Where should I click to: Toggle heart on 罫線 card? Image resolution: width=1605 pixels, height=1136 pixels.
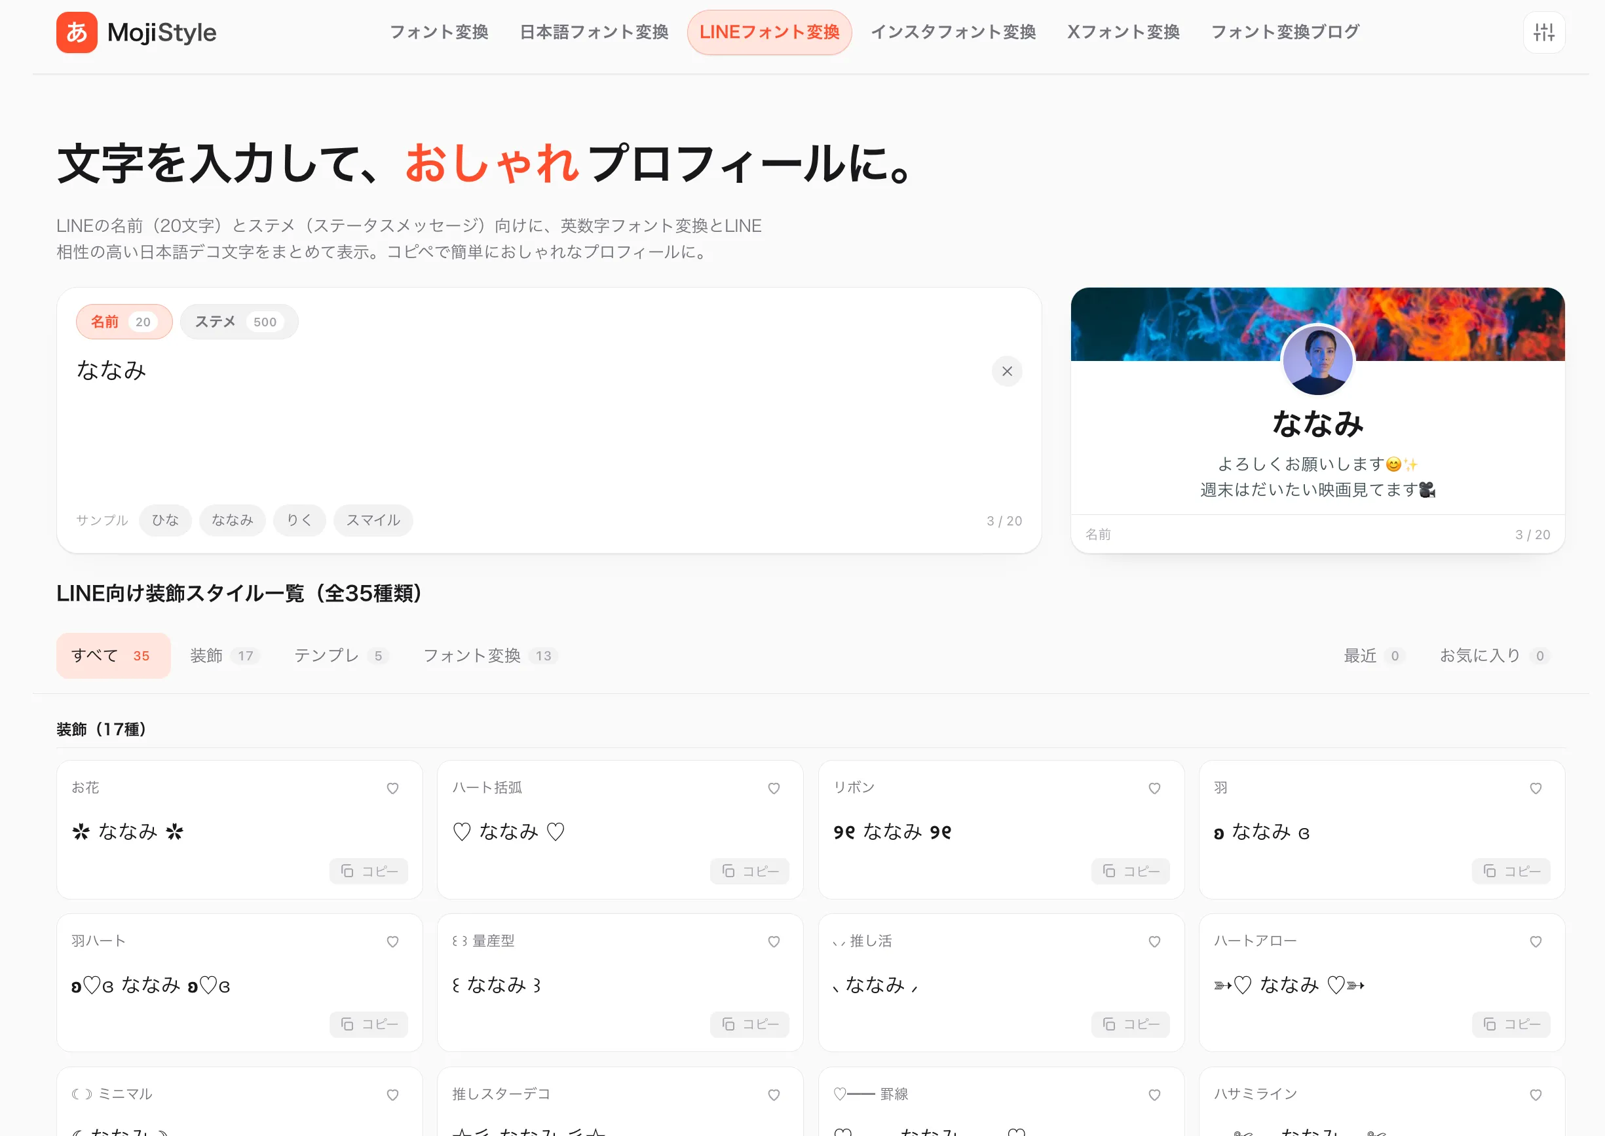(1154, 1094)
